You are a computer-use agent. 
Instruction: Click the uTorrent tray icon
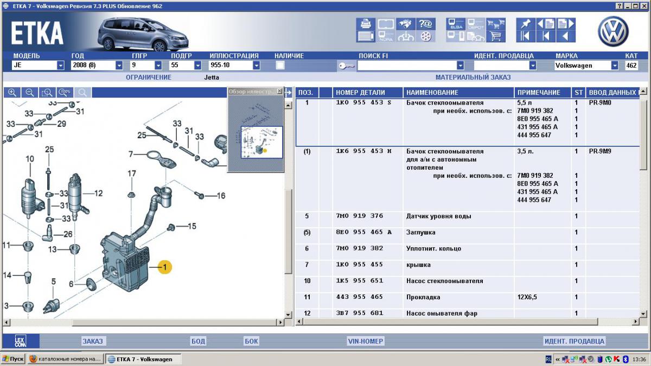click(608, 359)
